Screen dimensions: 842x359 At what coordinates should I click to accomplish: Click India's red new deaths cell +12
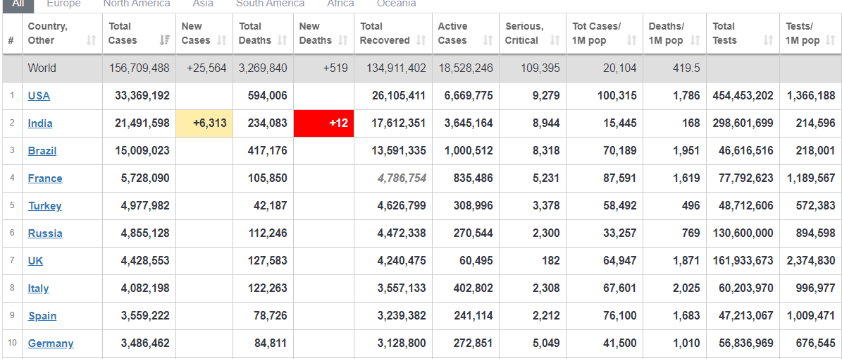point(324,123)
